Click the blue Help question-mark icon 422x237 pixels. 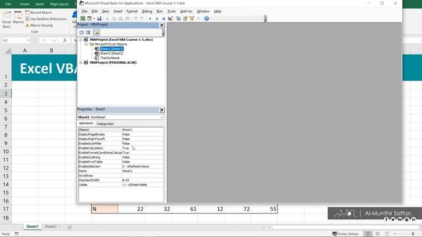[206, 18]
